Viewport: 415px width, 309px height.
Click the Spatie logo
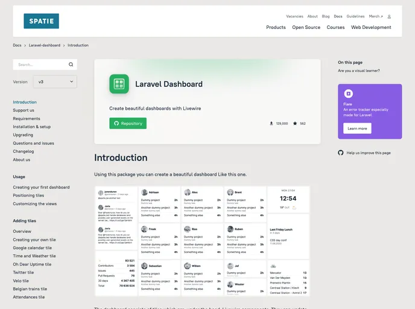[41, 21]
